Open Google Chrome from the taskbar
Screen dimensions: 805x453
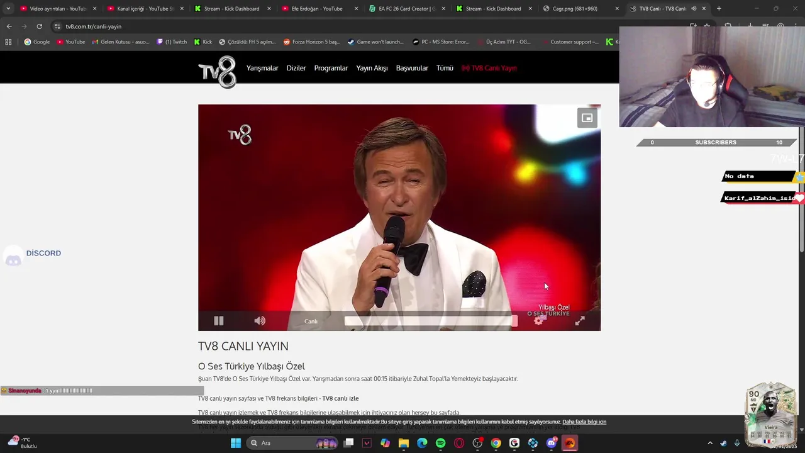[x=496, y=443]
